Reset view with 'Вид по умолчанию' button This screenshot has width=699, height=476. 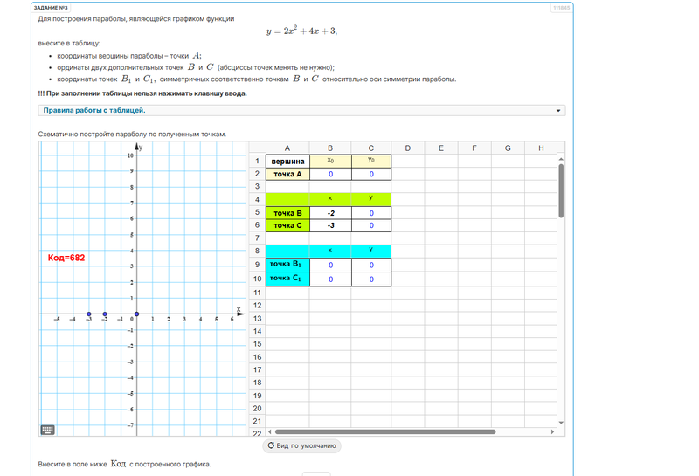pyautogui.click(x=301, y=445)
